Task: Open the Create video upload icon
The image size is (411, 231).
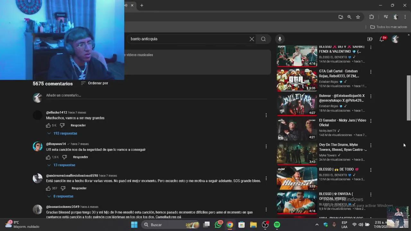Action: 370,39
